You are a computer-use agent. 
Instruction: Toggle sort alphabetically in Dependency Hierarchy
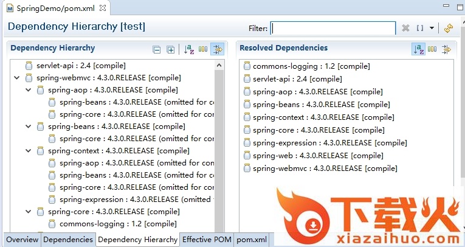coord(189,50)
